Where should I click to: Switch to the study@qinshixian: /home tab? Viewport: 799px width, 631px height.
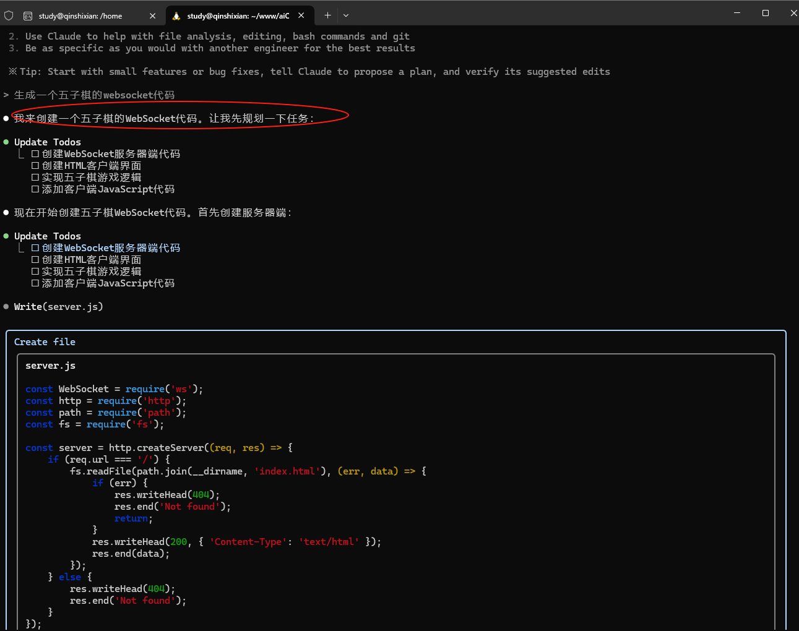point(80,16)
